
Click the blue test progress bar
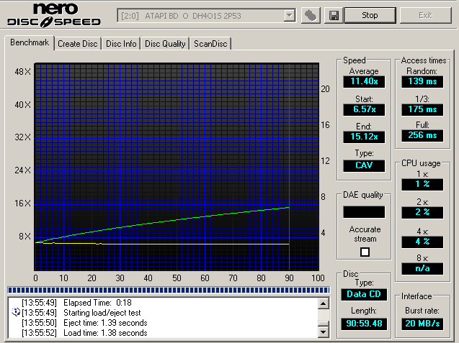pos(167,290)
